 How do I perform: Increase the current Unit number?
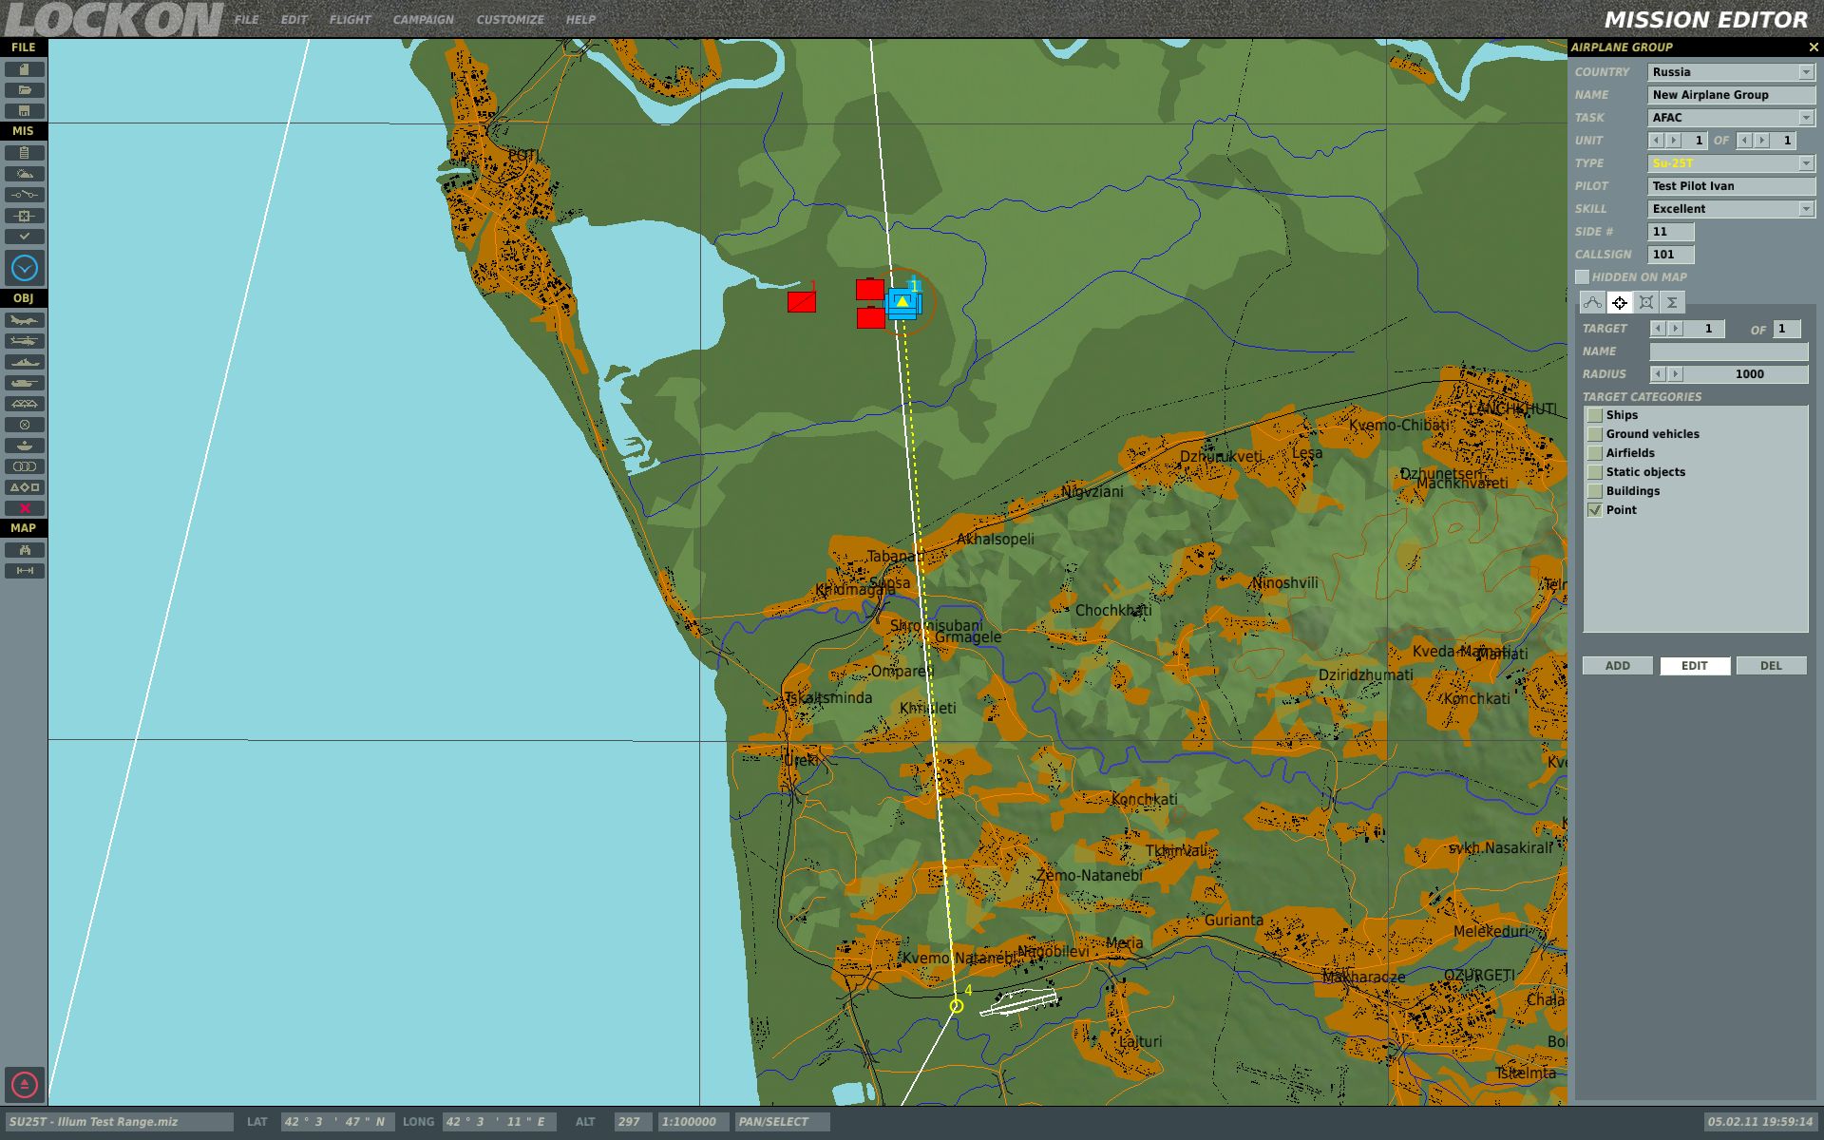tap(1674, 141)
